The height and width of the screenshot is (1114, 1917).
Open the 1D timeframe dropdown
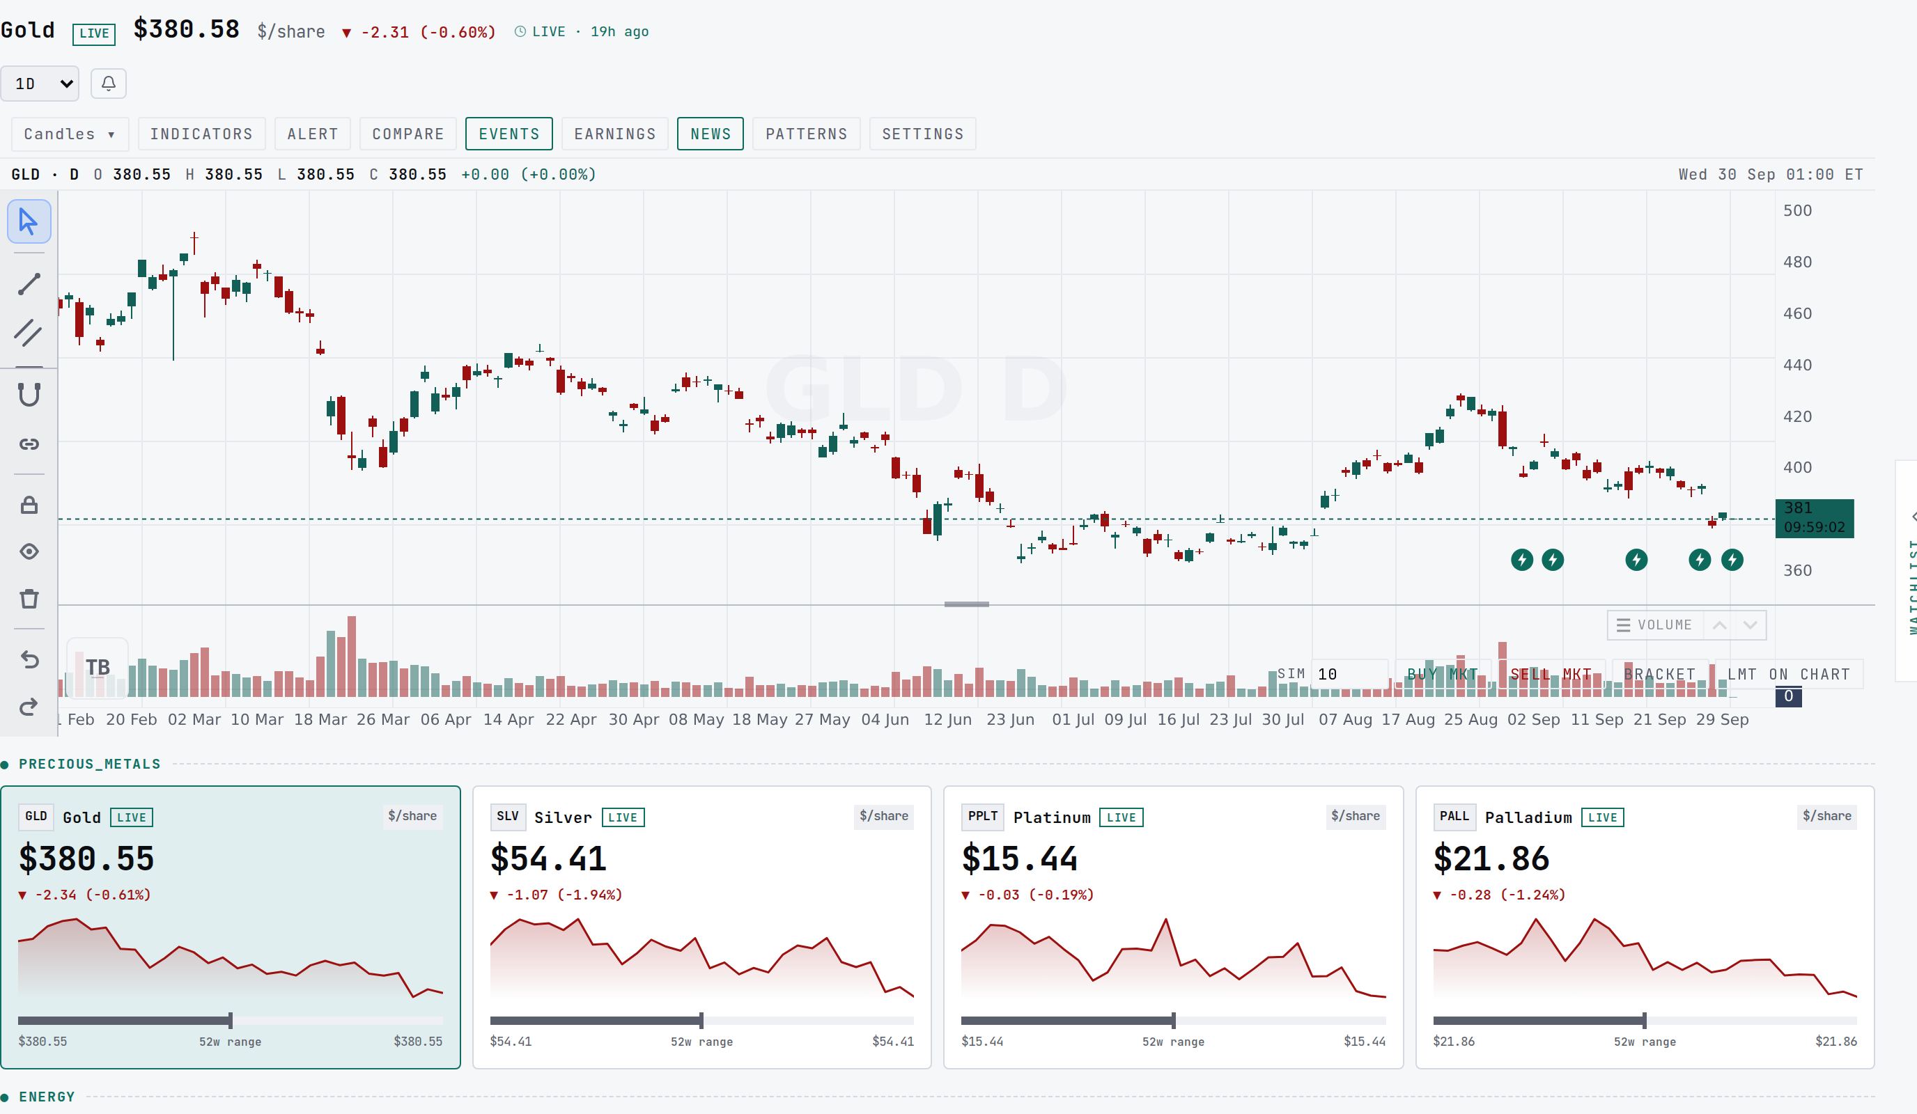(40, 84)
